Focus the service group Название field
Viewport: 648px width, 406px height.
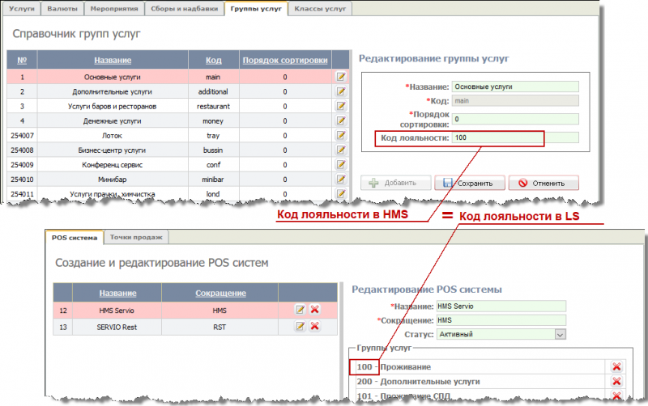click(x=515, y=87)
